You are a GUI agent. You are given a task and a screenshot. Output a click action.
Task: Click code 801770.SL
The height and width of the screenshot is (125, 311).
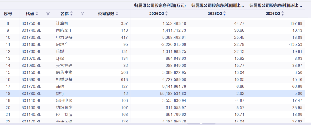tap(31, 86)
